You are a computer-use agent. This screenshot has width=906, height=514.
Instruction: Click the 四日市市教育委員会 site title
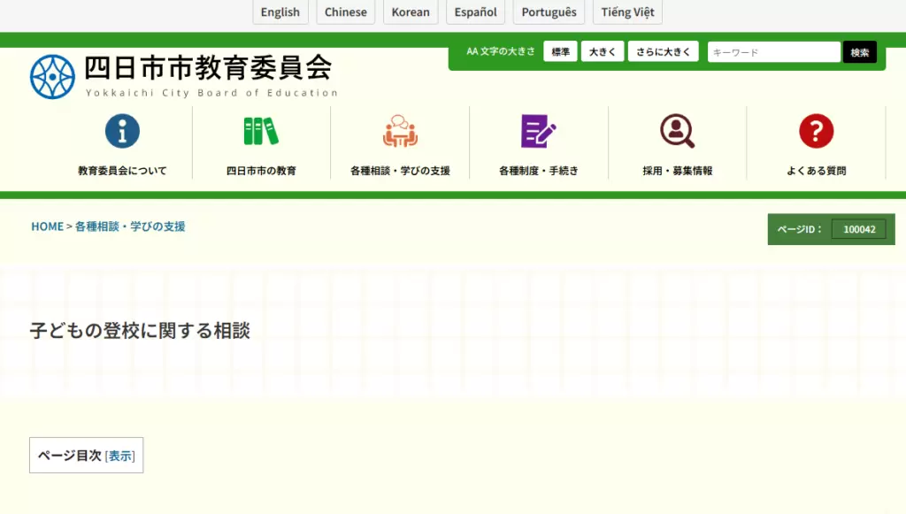click(x=208, y=67)
